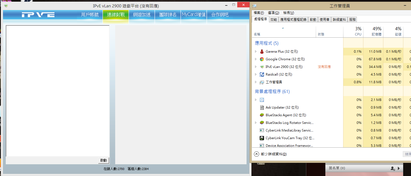The image size is (411, 176).
Task: Open the 檔案(F) menu
Action: 259,13
